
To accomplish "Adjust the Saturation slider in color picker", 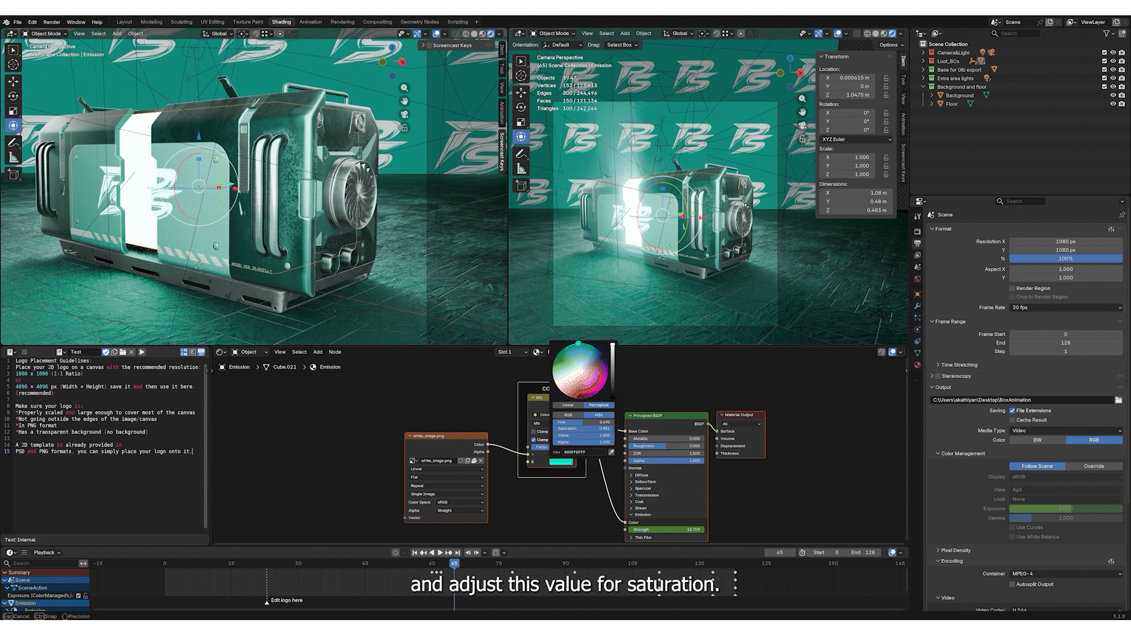I will 583,429.
